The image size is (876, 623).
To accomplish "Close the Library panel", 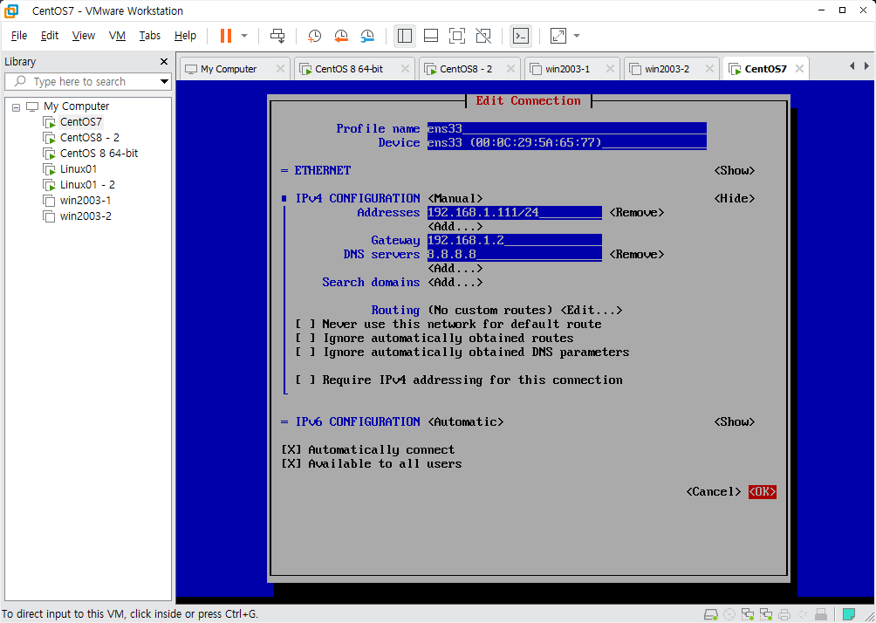I will pos(164,61).
